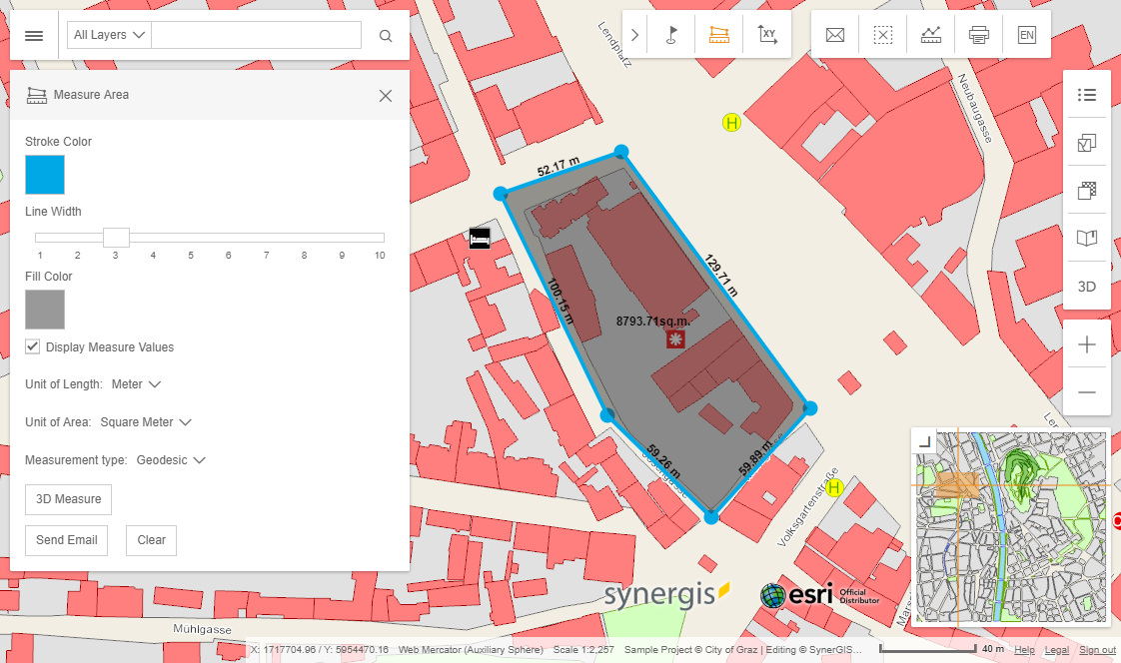The height and width of the screenshot is (663, 1121).
Task: Change the Stroke Color swatch
Action: (x=44, y=174)
